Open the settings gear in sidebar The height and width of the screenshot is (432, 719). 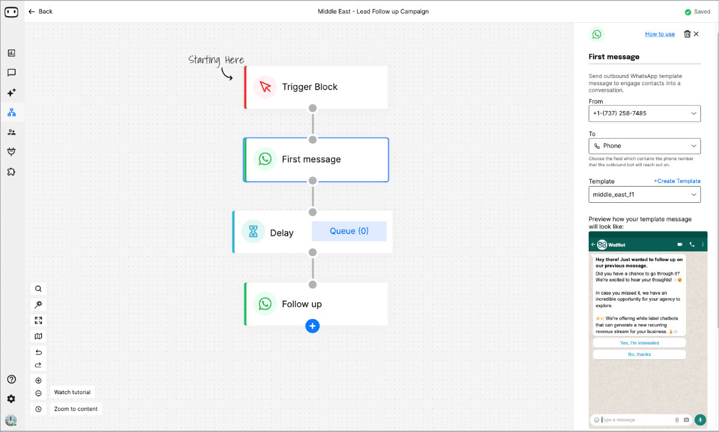click(x=11, y=399)
